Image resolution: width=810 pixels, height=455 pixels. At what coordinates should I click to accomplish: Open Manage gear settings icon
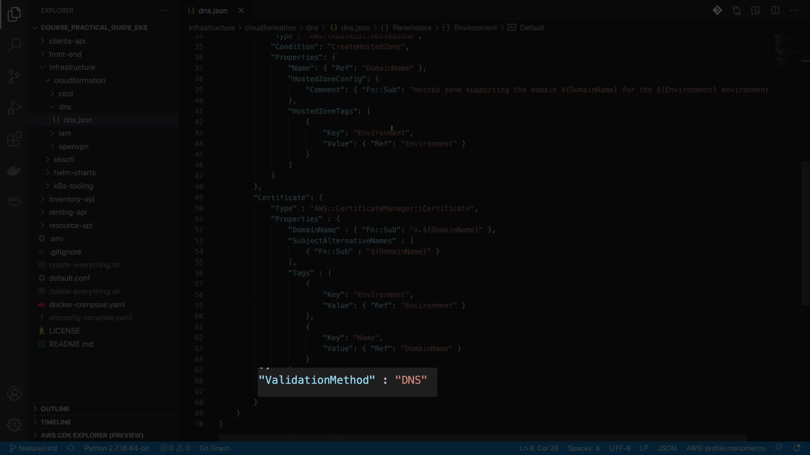click(x=14, y=424)
